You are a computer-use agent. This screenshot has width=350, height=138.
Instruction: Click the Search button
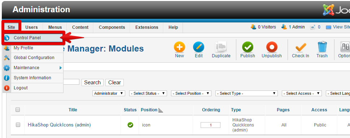click(92, 83)
